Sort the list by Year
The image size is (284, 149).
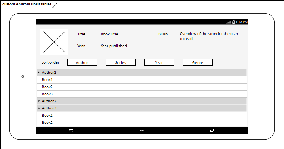click(x=159, y=62)
